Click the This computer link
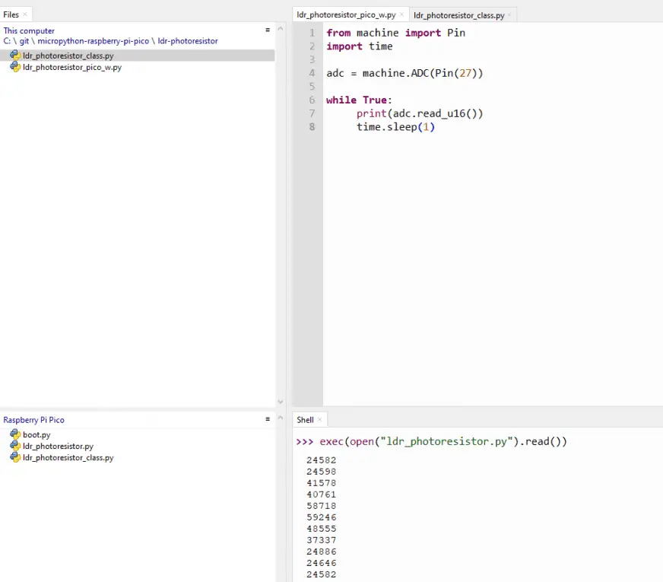663x582 pixels. point(29,30)
